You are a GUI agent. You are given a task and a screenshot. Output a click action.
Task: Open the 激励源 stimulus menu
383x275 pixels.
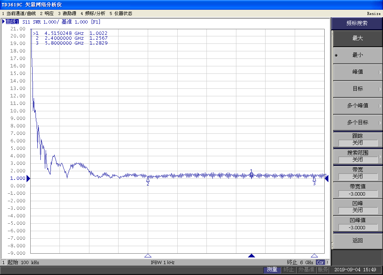[67, 13]
